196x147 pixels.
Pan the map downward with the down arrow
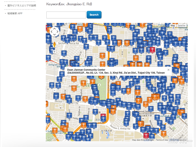pos(55,34)
